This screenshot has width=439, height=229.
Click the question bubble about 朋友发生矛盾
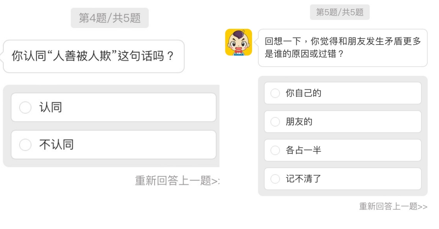342,48
